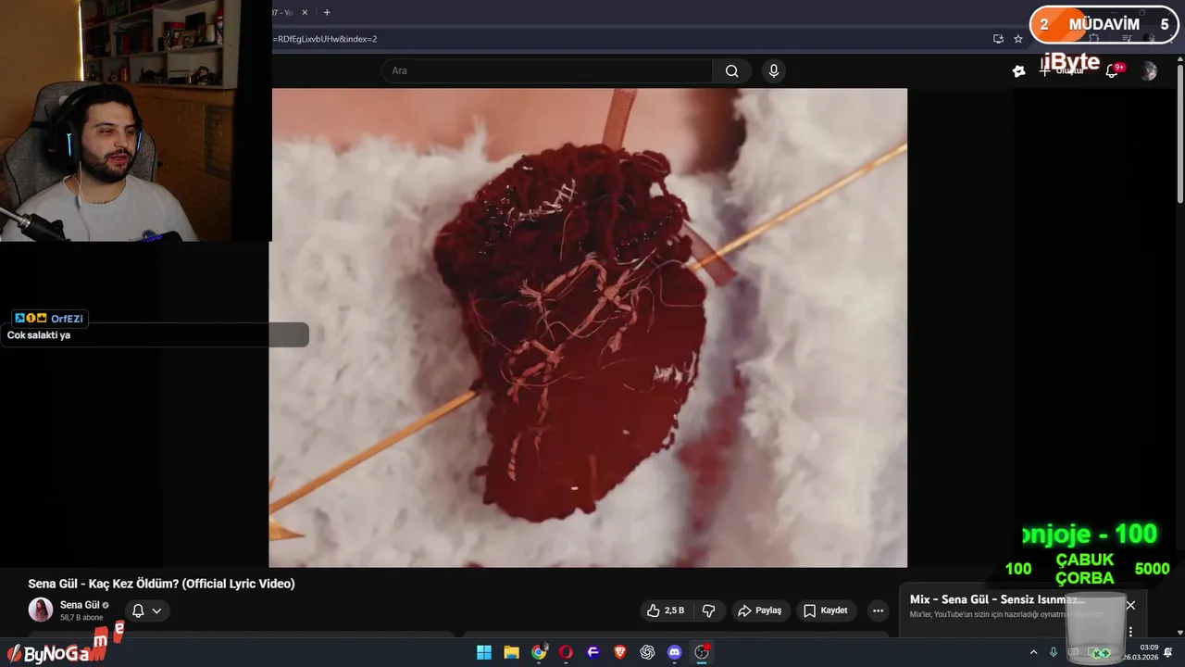Click the install app icon in address bar

click(998, 39)
